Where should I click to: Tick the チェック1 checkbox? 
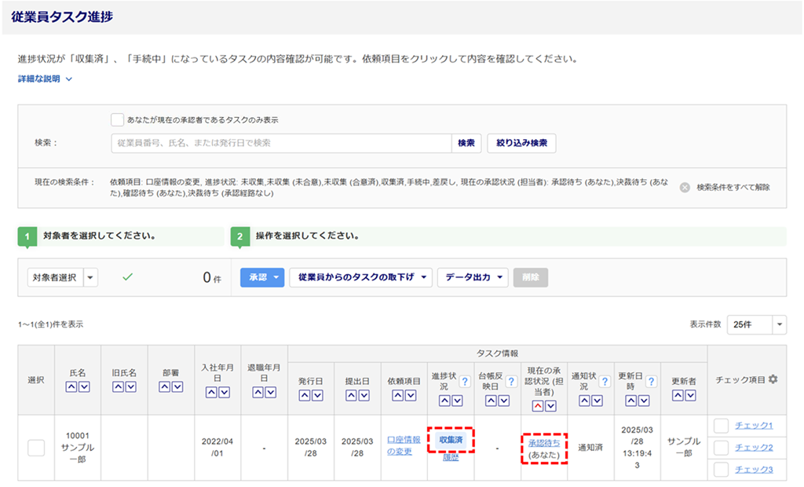pos(721,426)
